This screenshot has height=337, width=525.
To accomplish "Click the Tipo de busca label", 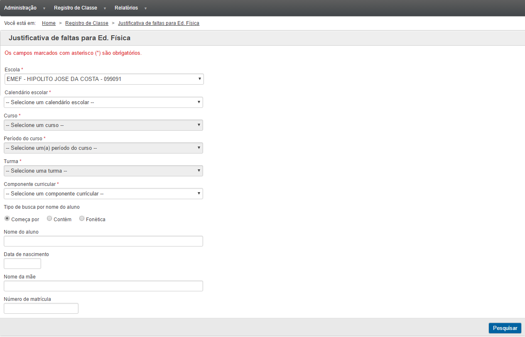I will (42, 207).
